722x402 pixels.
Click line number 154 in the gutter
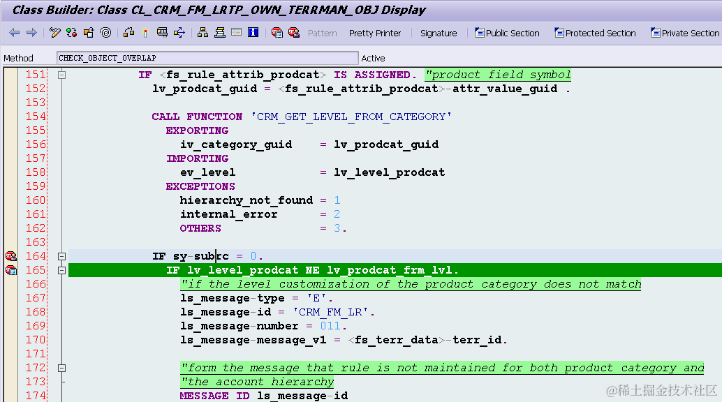[36, 117]
